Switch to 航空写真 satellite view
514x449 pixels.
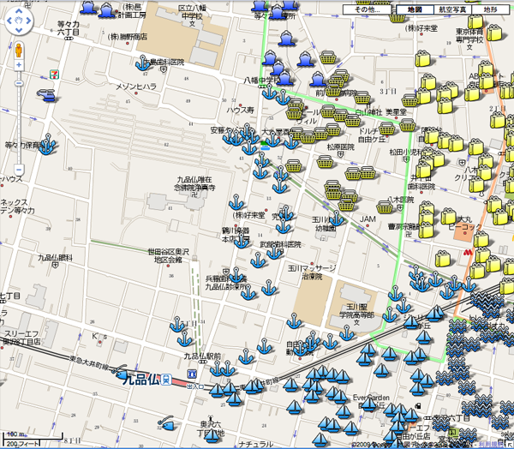click(x=452, y=9)
